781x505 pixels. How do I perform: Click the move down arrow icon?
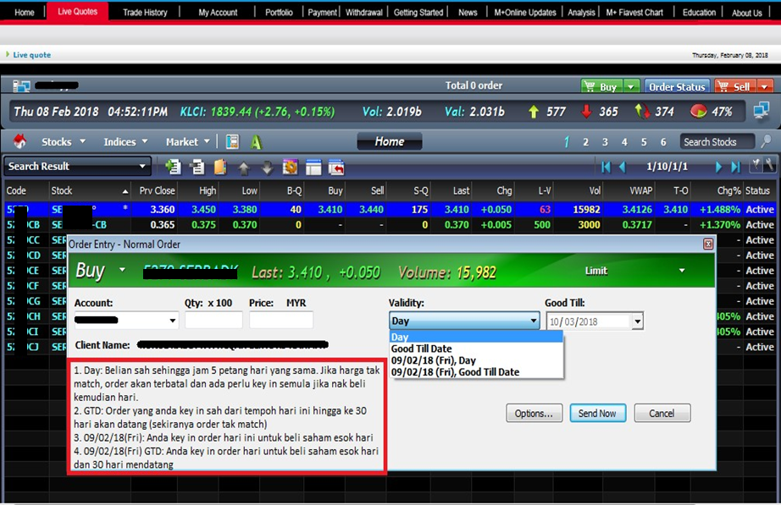[267, 167]
